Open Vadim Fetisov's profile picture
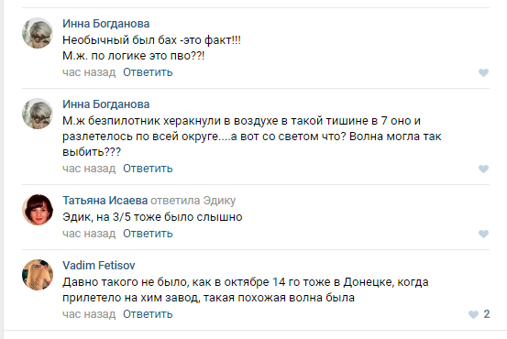The height and width of the screenshot is (339, 507). (x=38, y=275)
